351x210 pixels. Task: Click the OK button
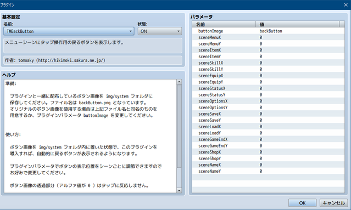coord(302,203)
